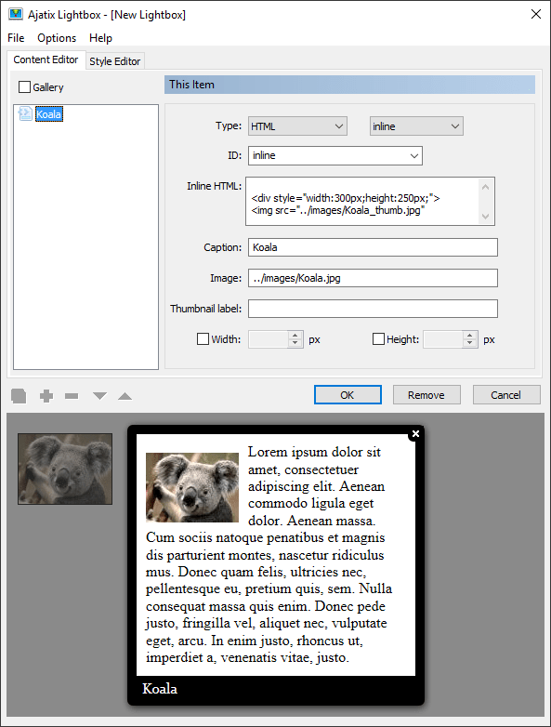Viewport: 551px width, 727px height.
Task: Click the koala image inside the lightbox
Action: pos(192,487)
